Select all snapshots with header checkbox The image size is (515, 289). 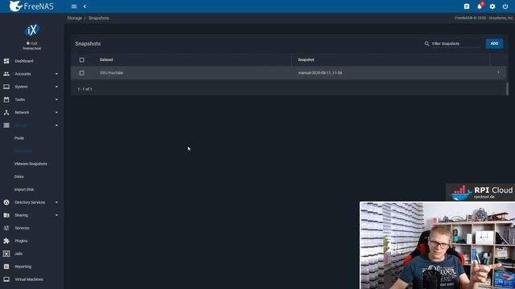(x=82, y=60)
